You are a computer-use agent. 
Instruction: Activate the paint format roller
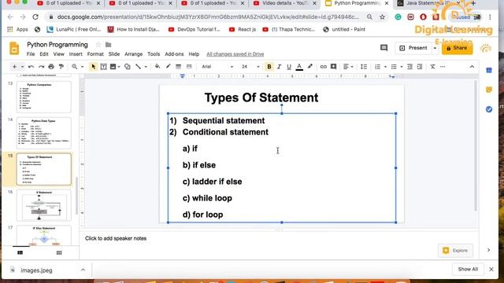[x=61, y=67]
